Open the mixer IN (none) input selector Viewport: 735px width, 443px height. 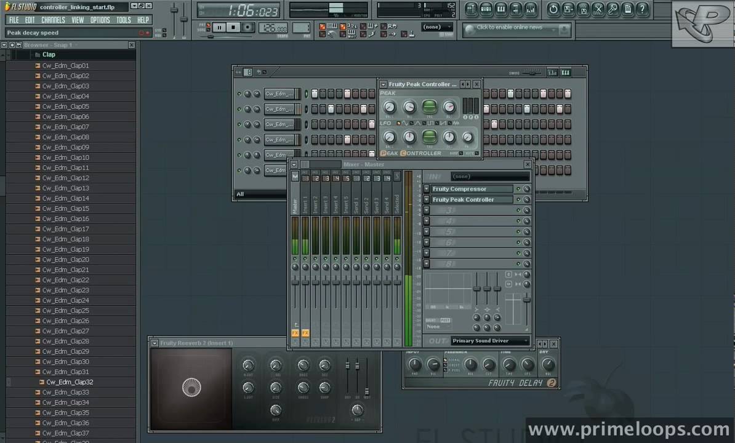[491, 177]
